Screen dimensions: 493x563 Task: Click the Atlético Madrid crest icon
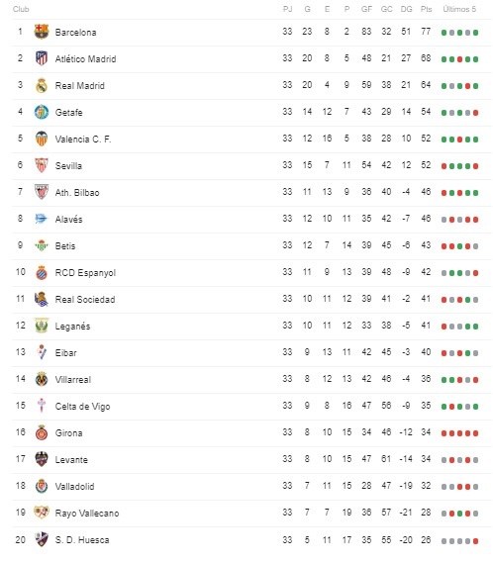pos(42,58)
